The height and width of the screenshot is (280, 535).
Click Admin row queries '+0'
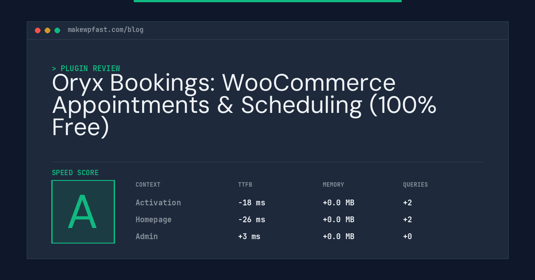point(407,236)
